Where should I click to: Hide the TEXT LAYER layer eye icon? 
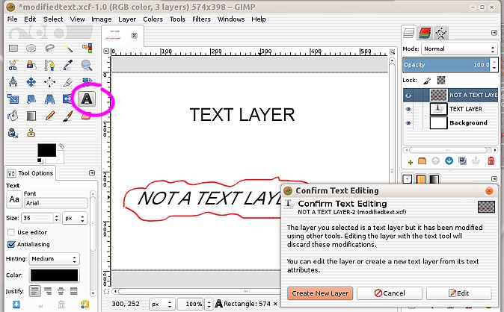(x=408, y=109)
